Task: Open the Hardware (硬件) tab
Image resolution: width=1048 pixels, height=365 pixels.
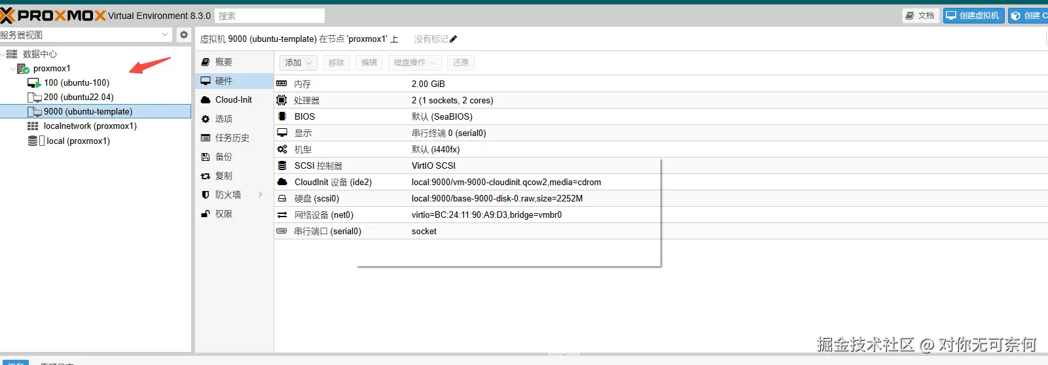Action: tap(234, 81)
